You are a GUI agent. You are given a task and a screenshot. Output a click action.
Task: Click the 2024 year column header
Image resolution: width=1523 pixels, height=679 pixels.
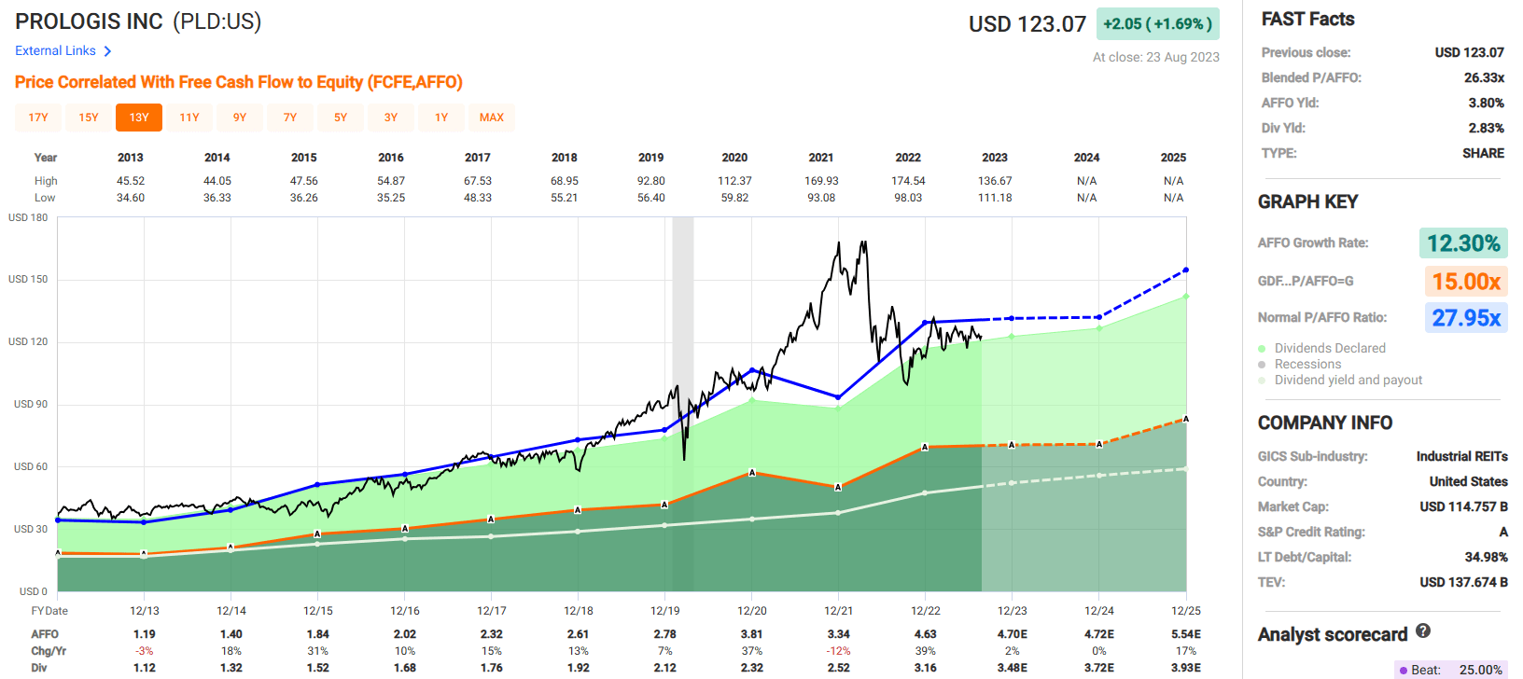pyautogui.click(x=1086, y=158)
